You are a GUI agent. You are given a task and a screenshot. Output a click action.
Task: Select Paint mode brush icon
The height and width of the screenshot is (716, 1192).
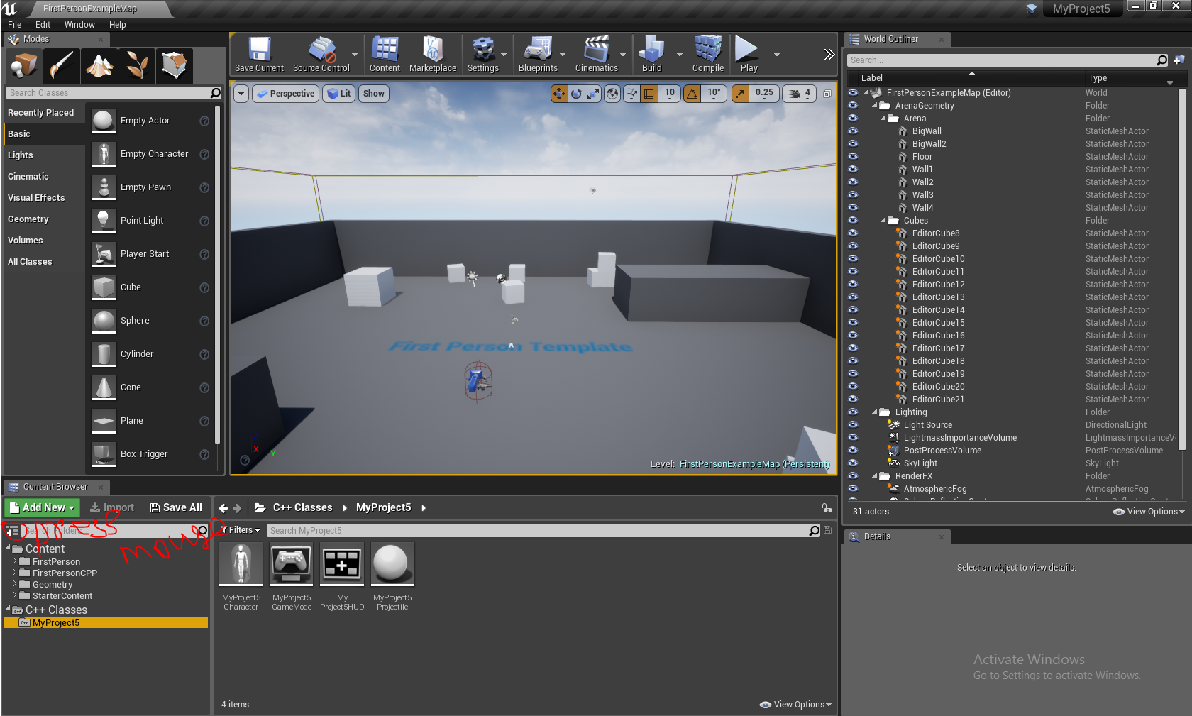(61, 66)
